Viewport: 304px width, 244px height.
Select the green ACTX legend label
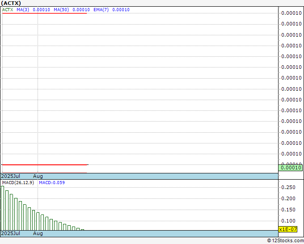(x=8, y=9)
